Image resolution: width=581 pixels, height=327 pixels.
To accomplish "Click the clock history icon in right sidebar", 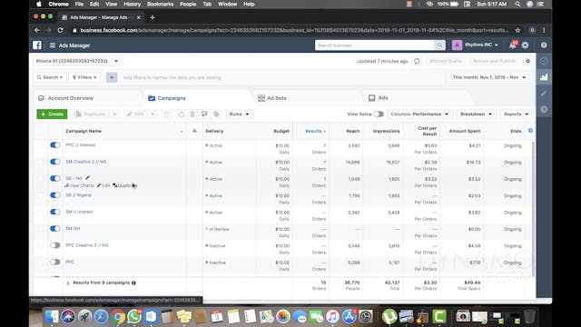I will 544,109.
